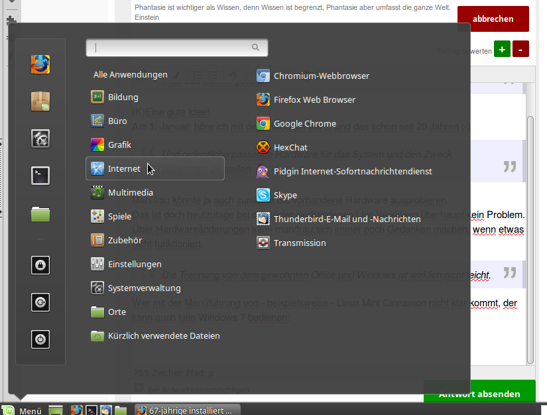Viewport: 547px width, 415px height.
Task: Click the green Antwort absenden button
Action: [479, 391]
